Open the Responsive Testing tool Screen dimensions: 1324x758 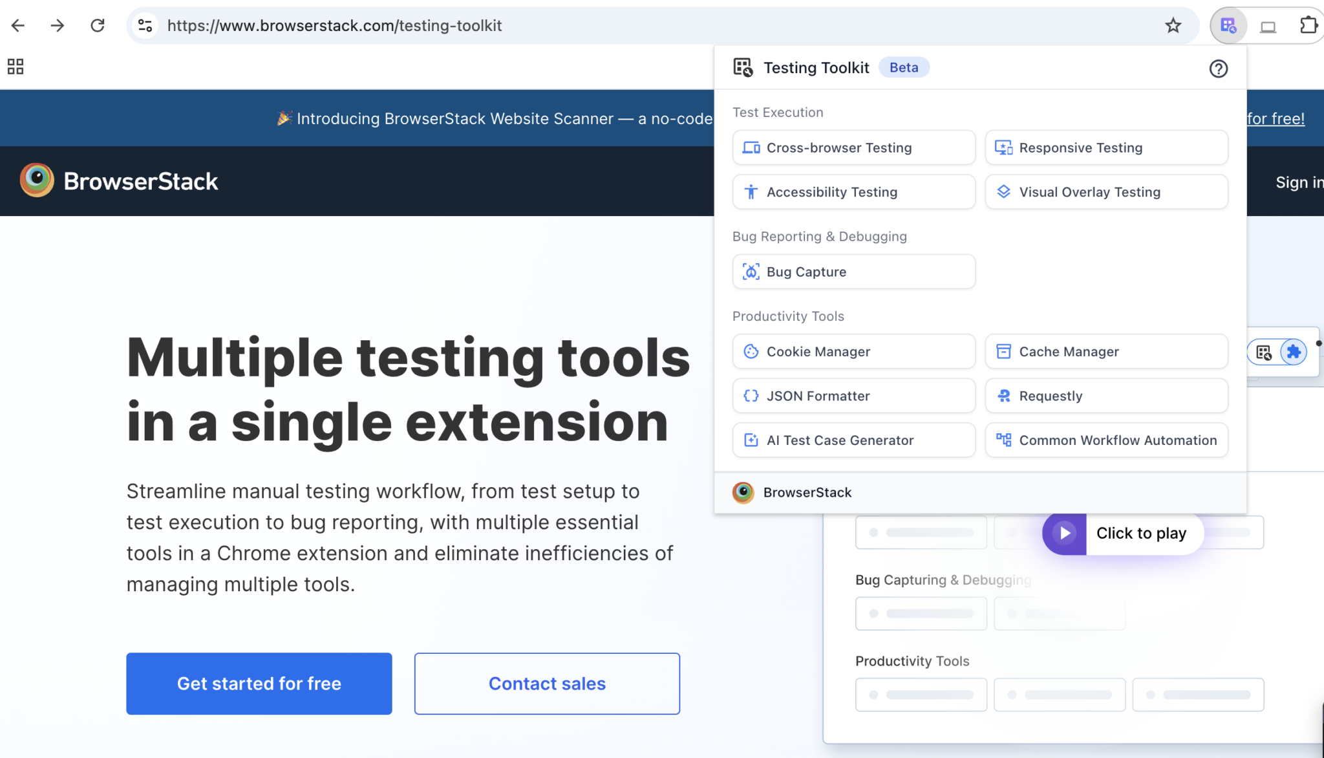pyautogui.click(x=1106, y=147)
